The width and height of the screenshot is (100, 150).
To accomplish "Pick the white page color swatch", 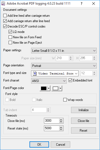I will 55,88.
